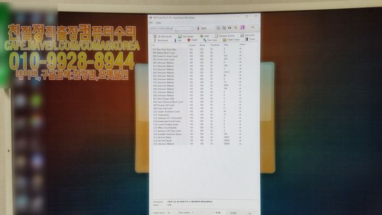Click the Next update progress bar
Viewport: 382px width, 215px height.
(x=203, y=213)
